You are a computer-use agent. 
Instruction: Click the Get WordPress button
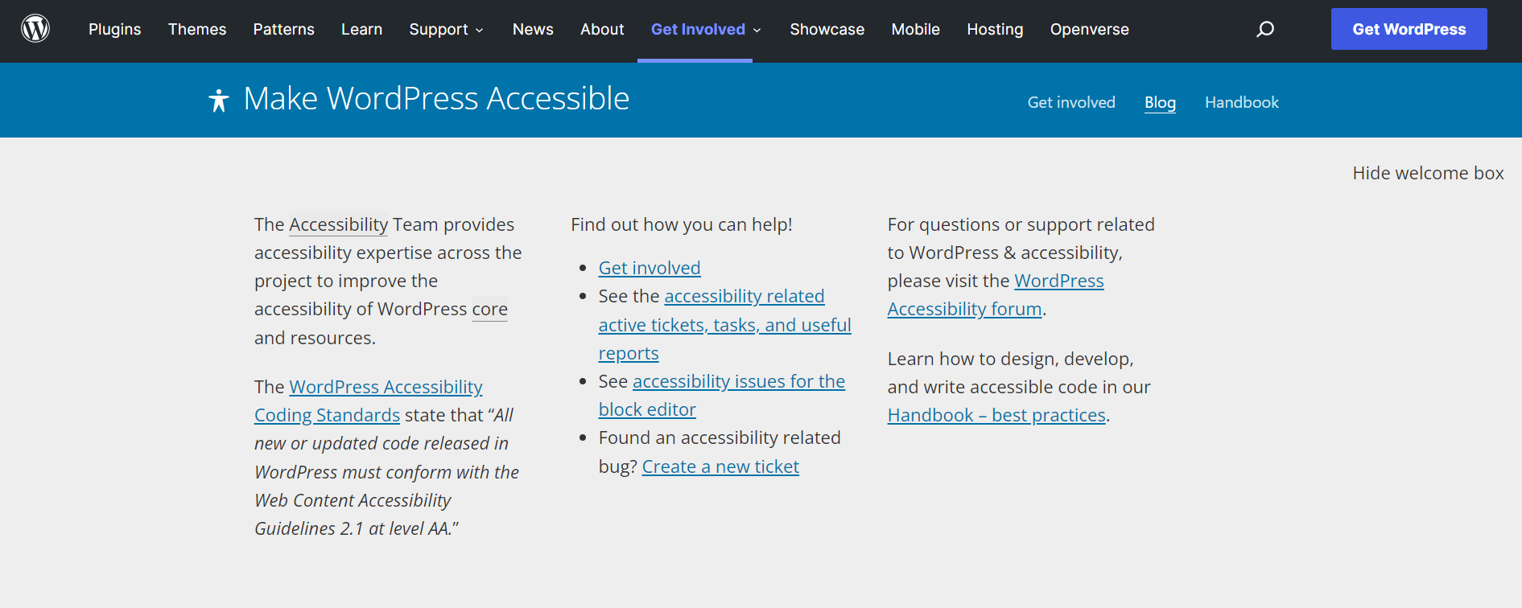coord(1409,29)
